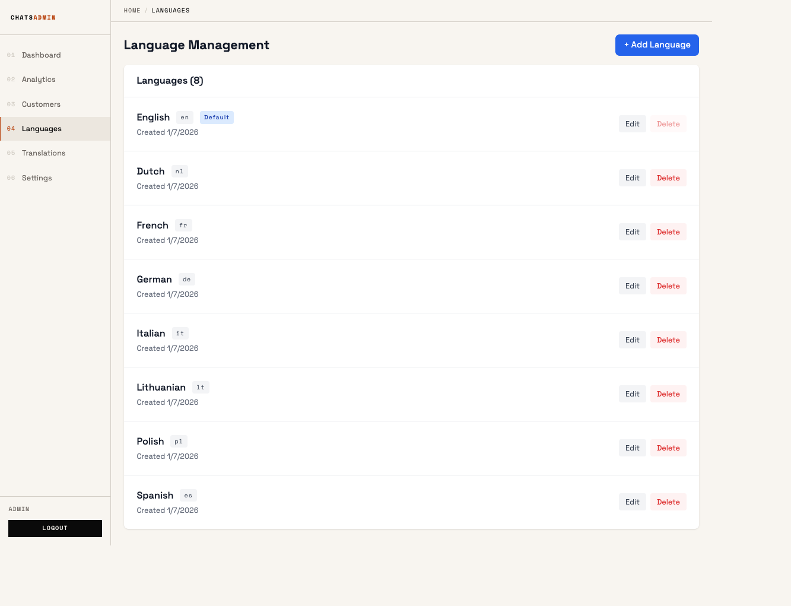
Task: Open the Dashboard section in sidebar
Action: 41,55
